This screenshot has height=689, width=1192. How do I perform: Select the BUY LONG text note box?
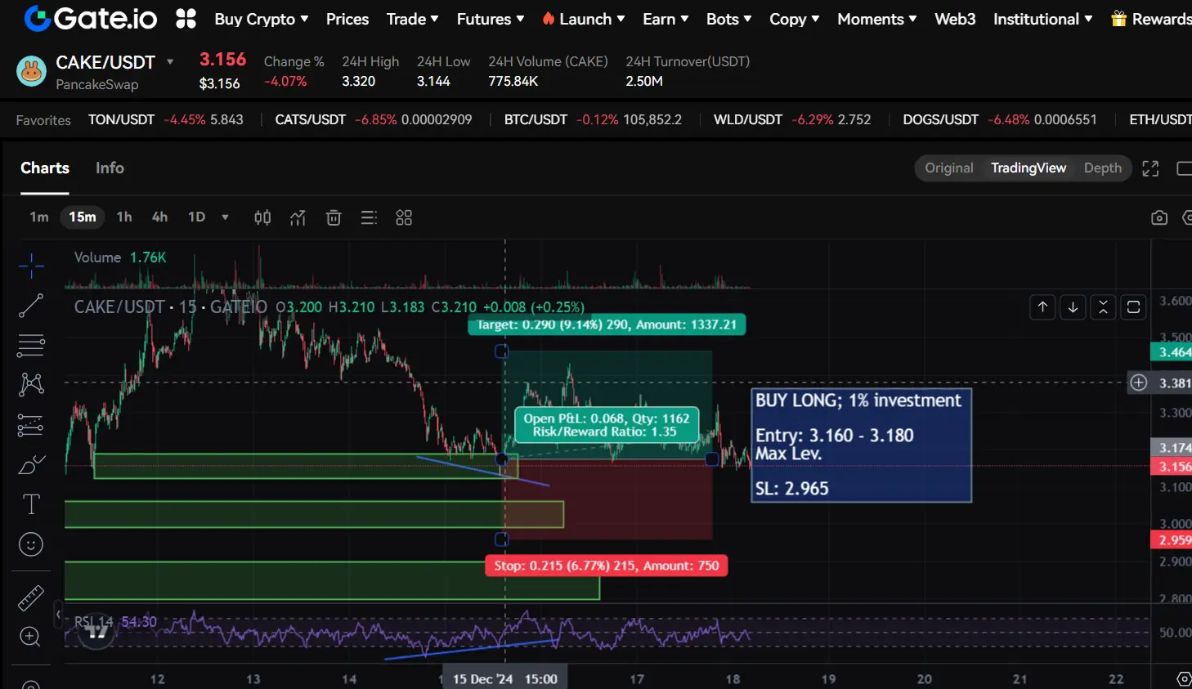862,445
